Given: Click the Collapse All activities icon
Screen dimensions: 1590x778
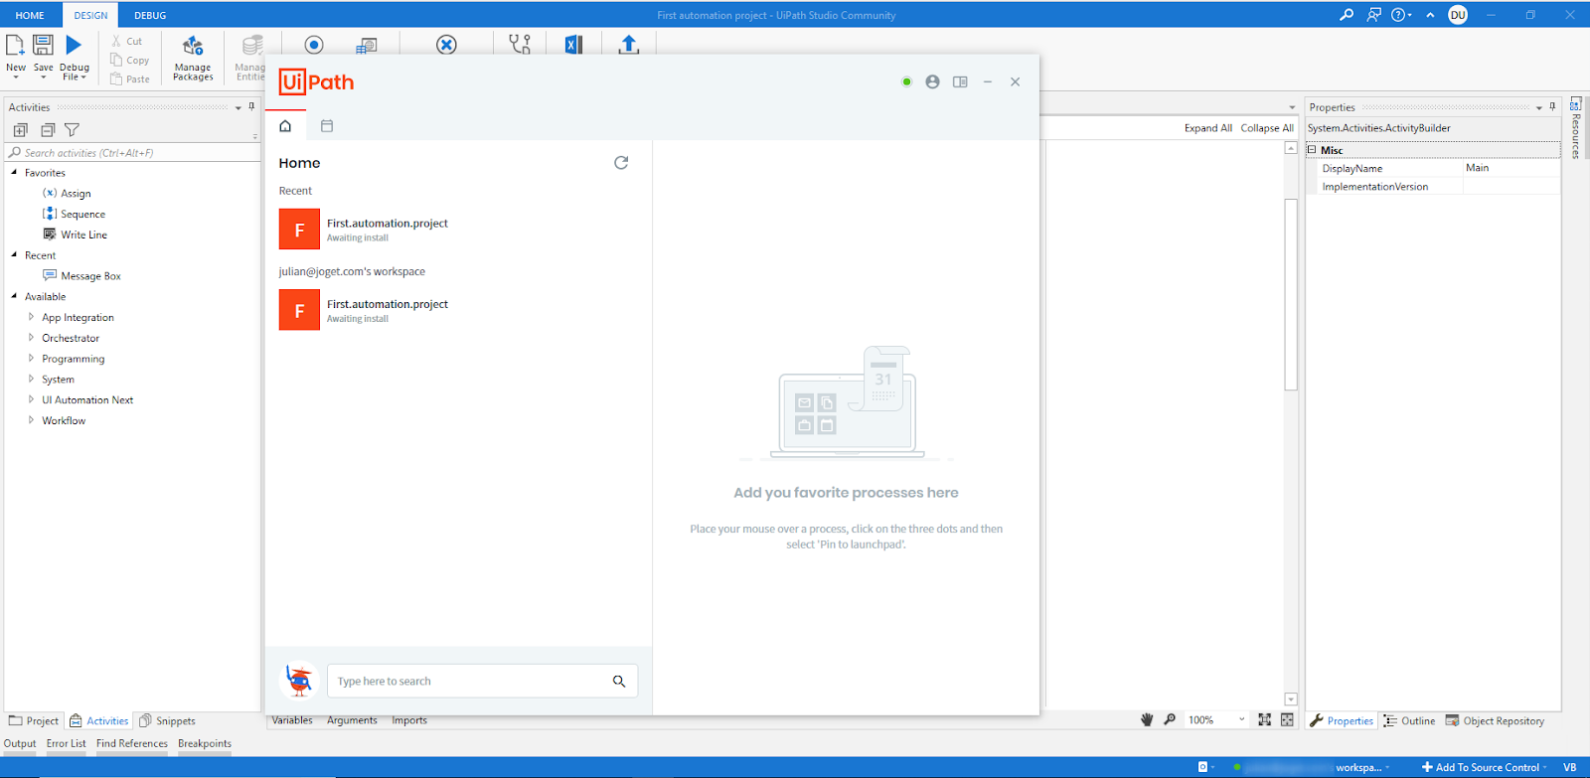Looking at the screenshot, I should pos(47,130).
